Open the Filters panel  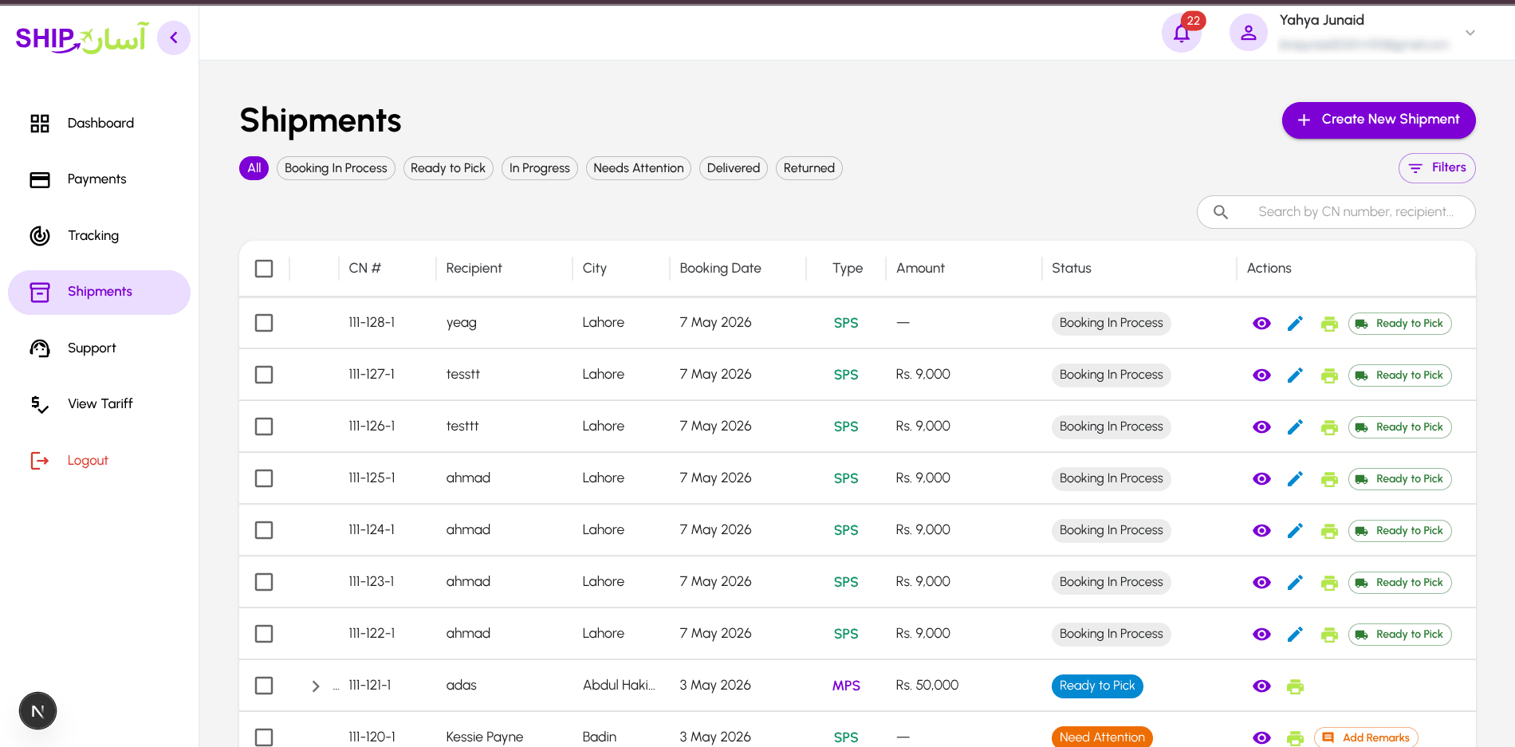click(x=1437, y=168)
